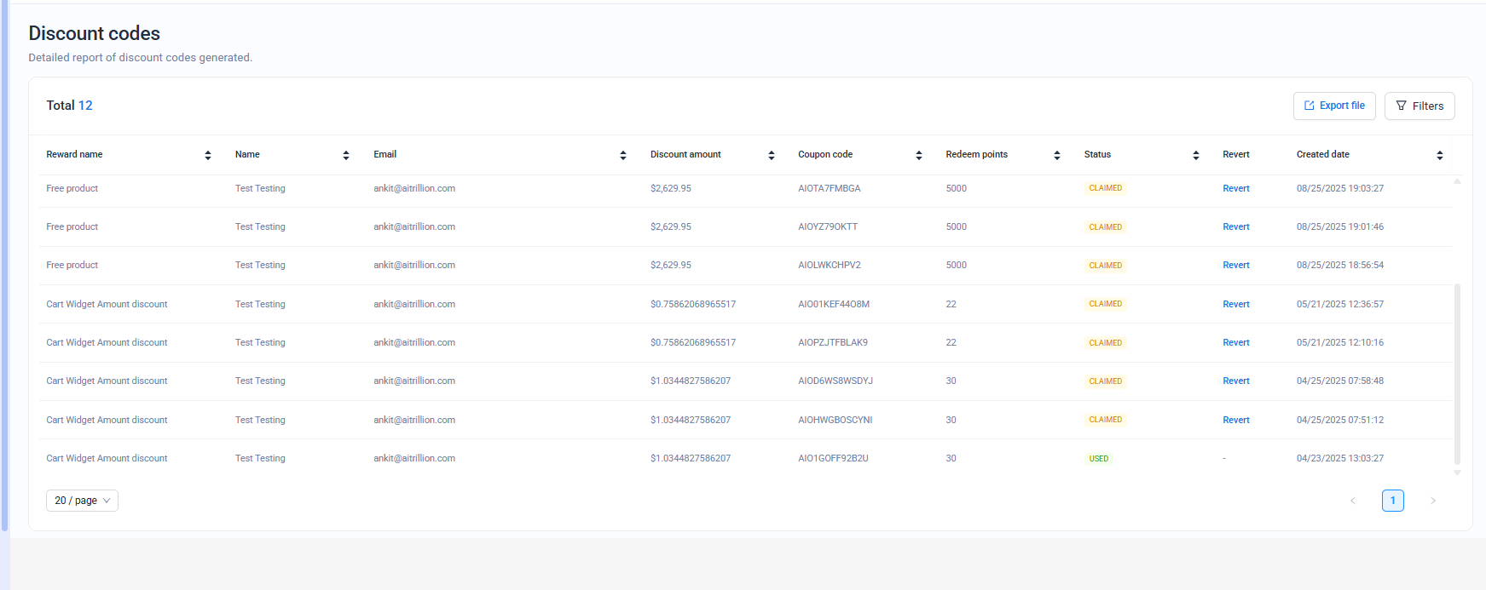Click the next page arrow

click(1433, 501)
